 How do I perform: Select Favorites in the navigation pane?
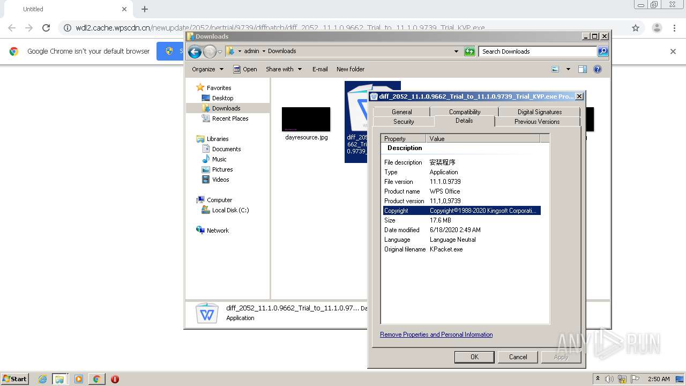219,88
